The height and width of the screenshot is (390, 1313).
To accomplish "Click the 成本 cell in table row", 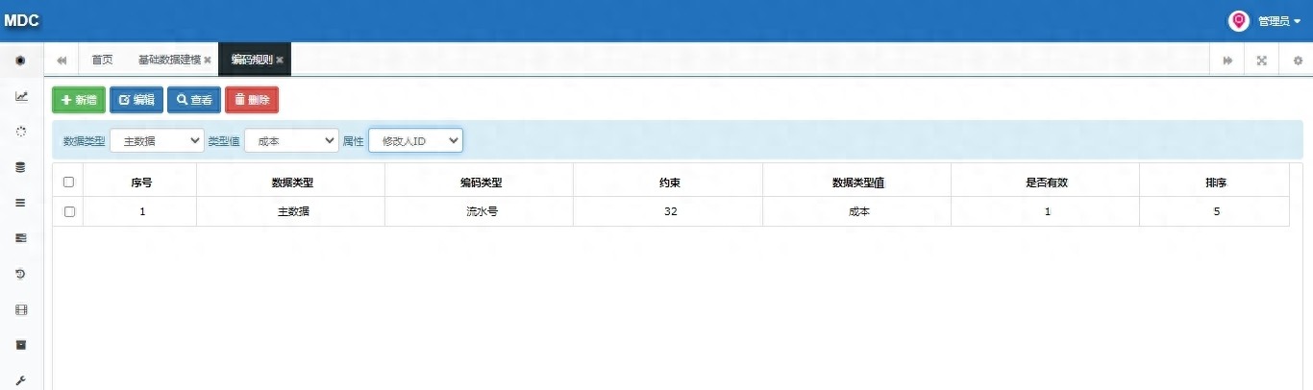I will pyautogui.click(x=858, y=211).
